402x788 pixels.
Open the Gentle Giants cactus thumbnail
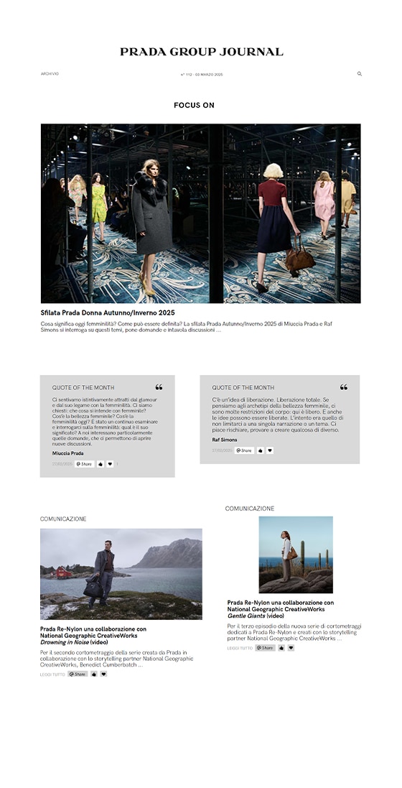pos(296,555)
